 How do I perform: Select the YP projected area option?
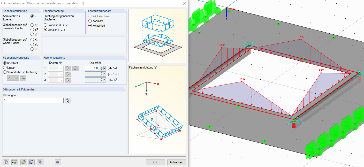click(x=32, y=30)
